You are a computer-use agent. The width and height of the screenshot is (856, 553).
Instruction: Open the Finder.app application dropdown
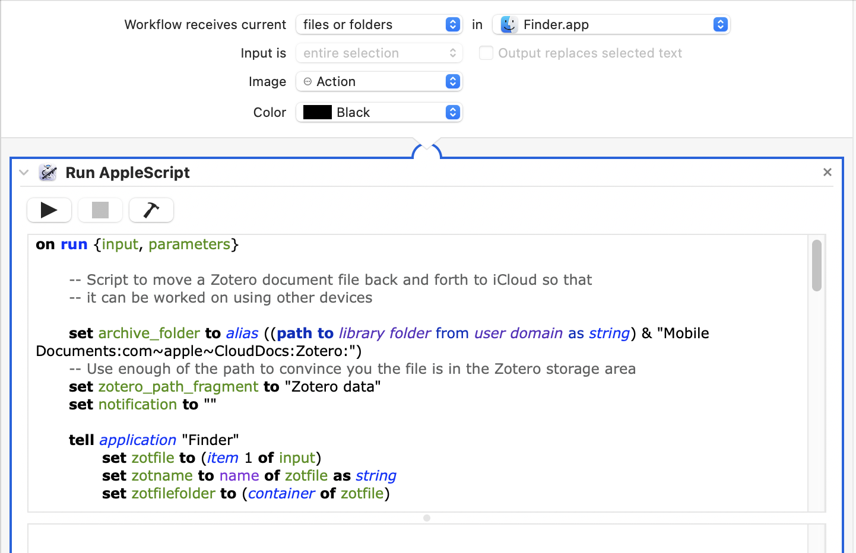[x=611, y=24]
